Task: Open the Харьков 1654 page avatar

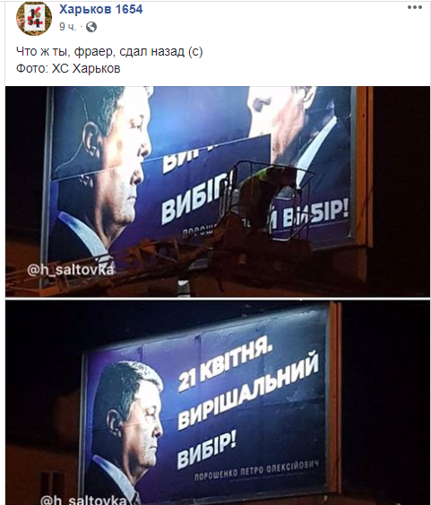Action: click(34, 18)
